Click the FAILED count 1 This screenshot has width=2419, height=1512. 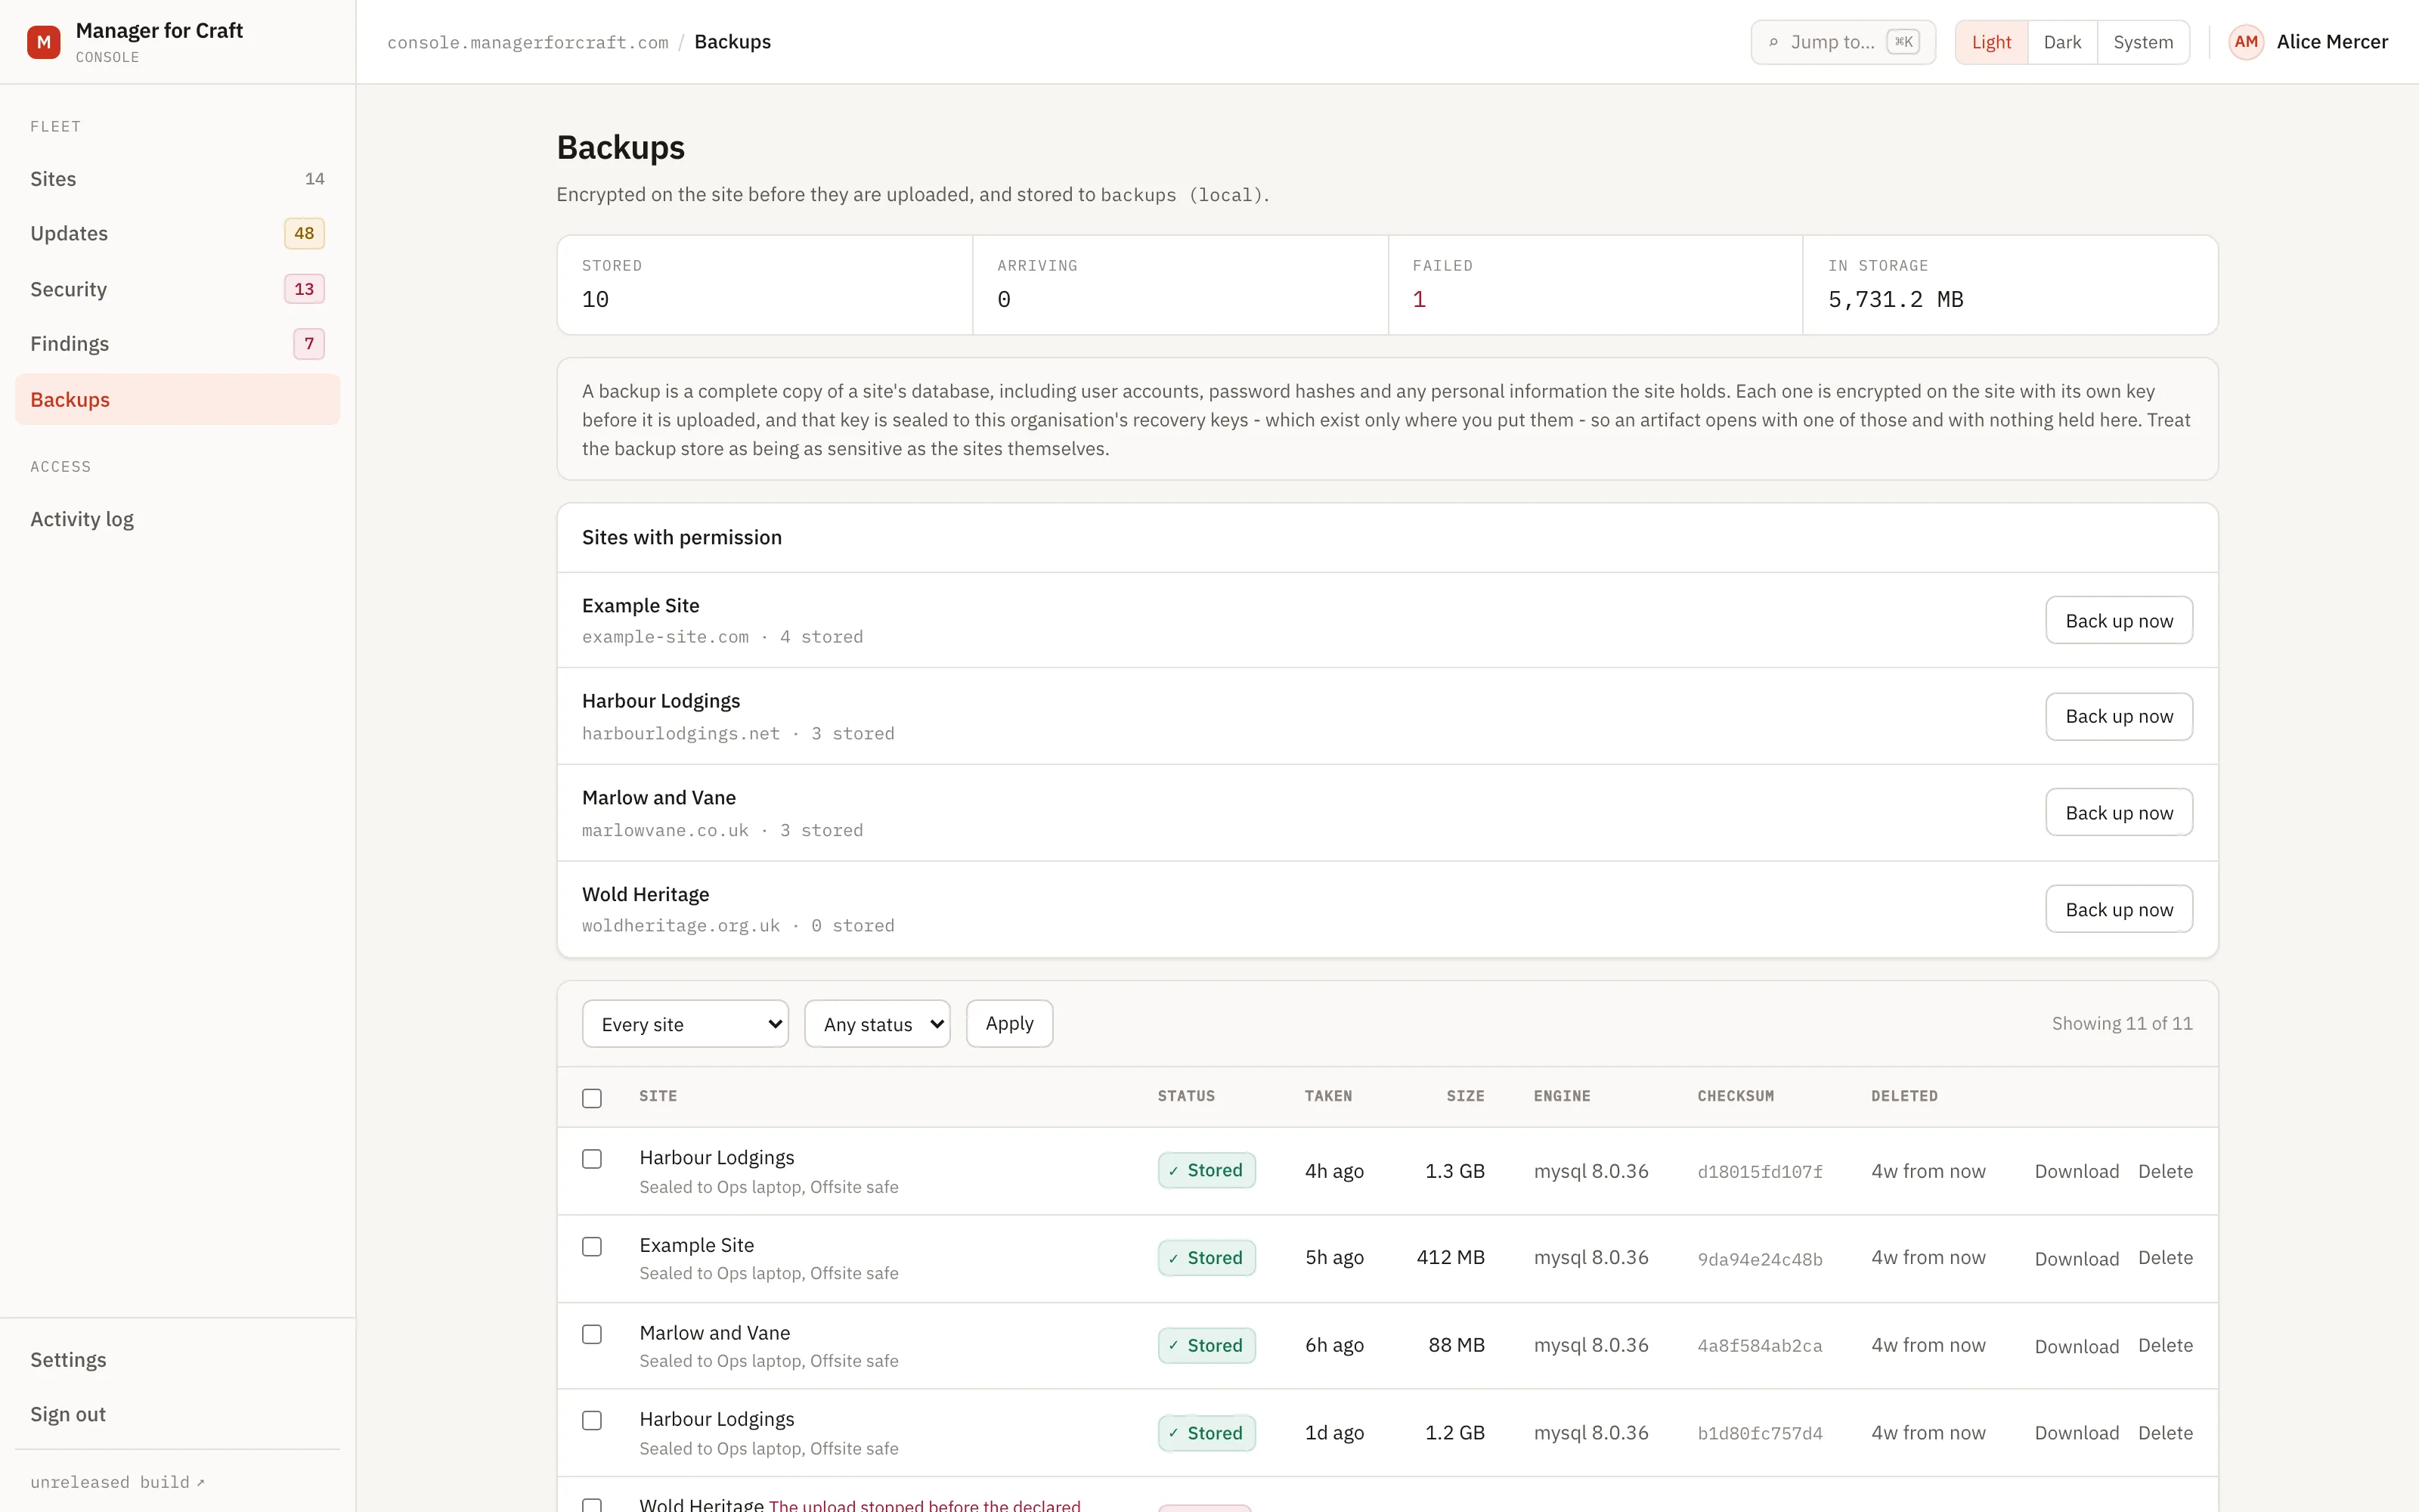(1418, 299)
